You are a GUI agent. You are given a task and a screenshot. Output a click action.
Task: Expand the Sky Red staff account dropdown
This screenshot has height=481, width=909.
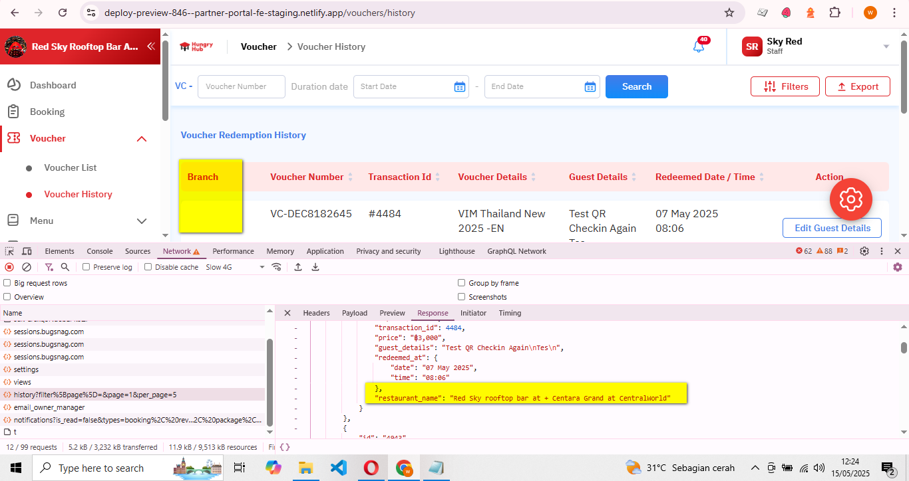[x=886, y=47]
